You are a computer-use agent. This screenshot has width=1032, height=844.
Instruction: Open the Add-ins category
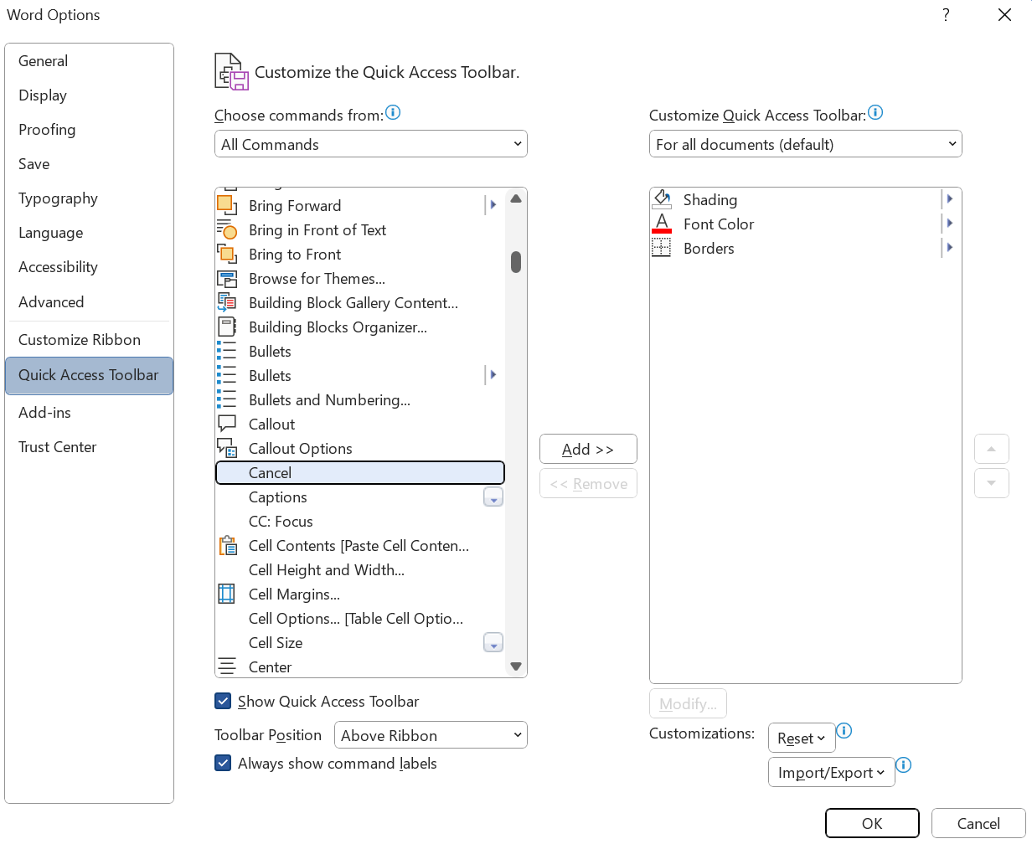click(x=89, y=413)
